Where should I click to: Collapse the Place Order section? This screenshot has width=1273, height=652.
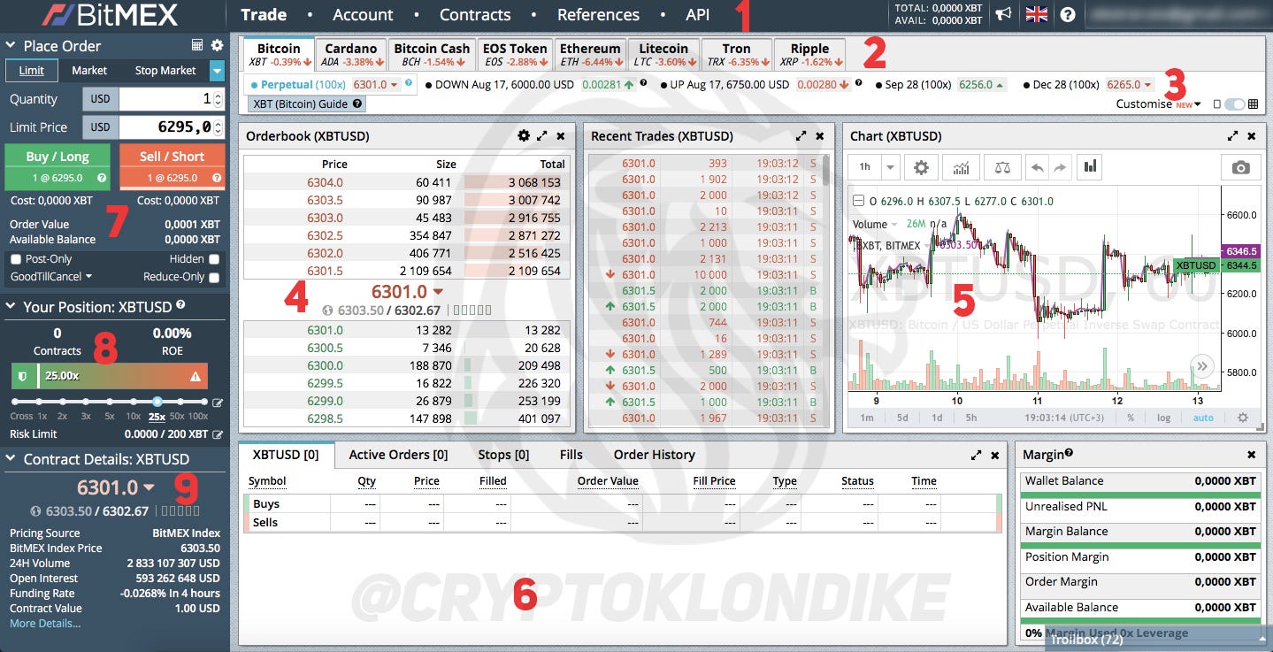(x=12, y=45)
